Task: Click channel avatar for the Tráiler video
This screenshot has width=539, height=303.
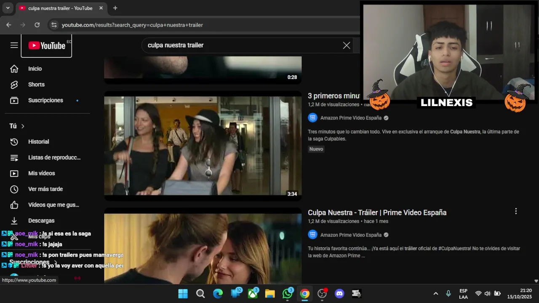Action: [312, 234]
